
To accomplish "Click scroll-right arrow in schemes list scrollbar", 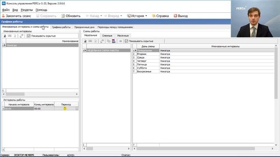I will (x=129, y=148).
